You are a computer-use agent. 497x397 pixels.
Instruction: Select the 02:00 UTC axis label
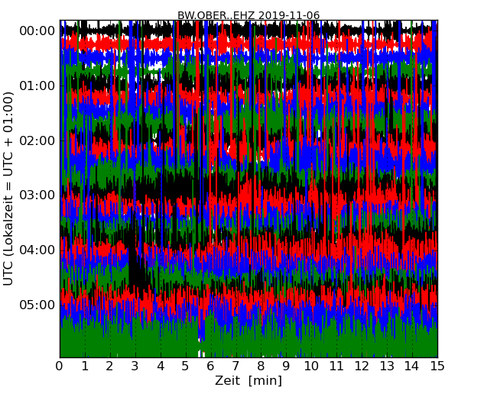(x=37, y=140)
